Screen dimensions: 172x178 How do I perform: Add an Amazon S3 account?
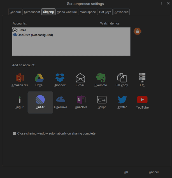[x=20, y=80]
